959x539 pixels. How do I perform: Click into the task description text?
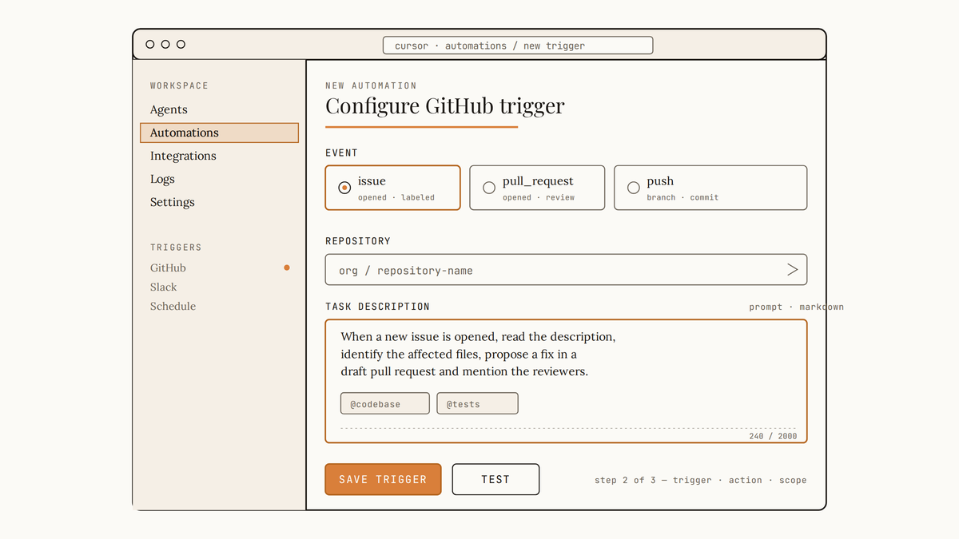(x=477, y=354)
